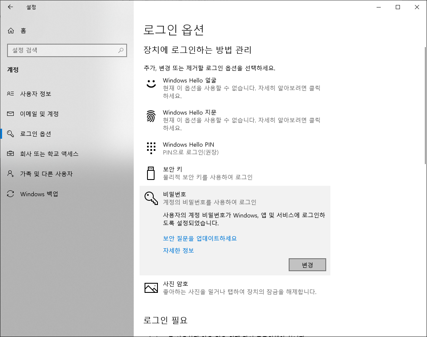
Task: Click the smiley face icon for Windows Hello 얼굴
Action: (x=151, y=84)
